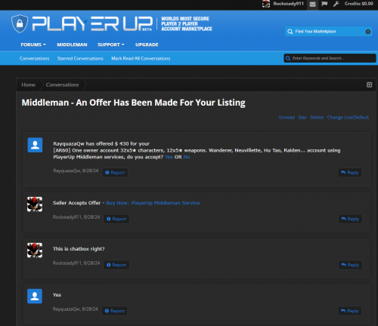Click No to decline the offer
Viewport: 378px width, 326px height.
tap(187, 157)
